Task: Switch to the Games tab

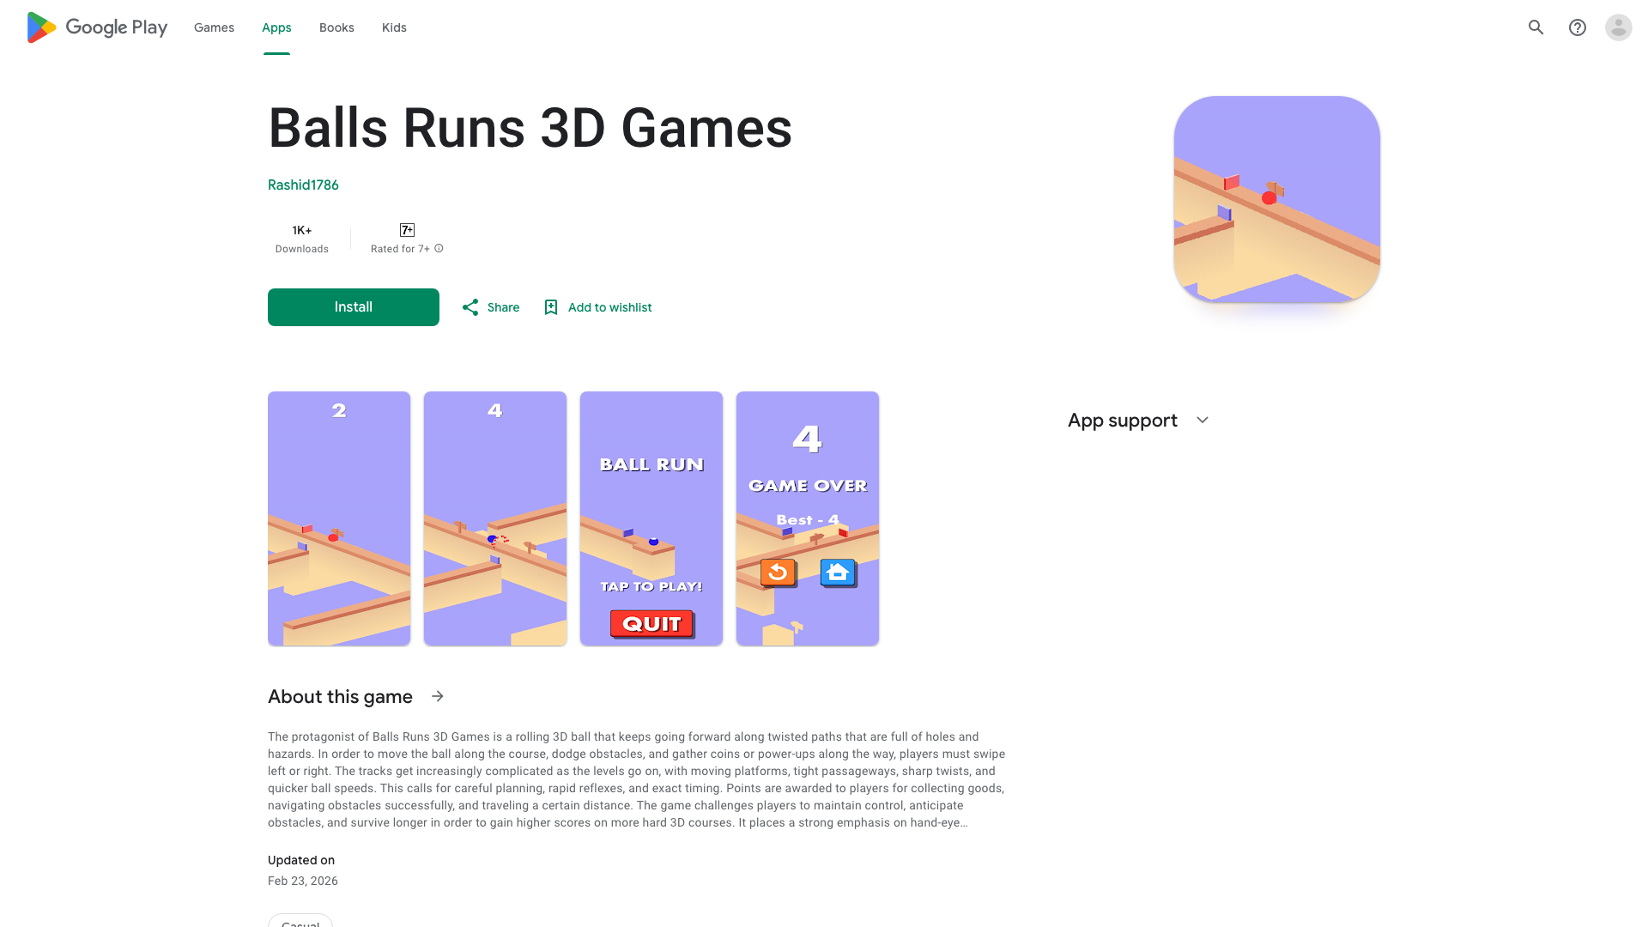Action: pos(214,27)
